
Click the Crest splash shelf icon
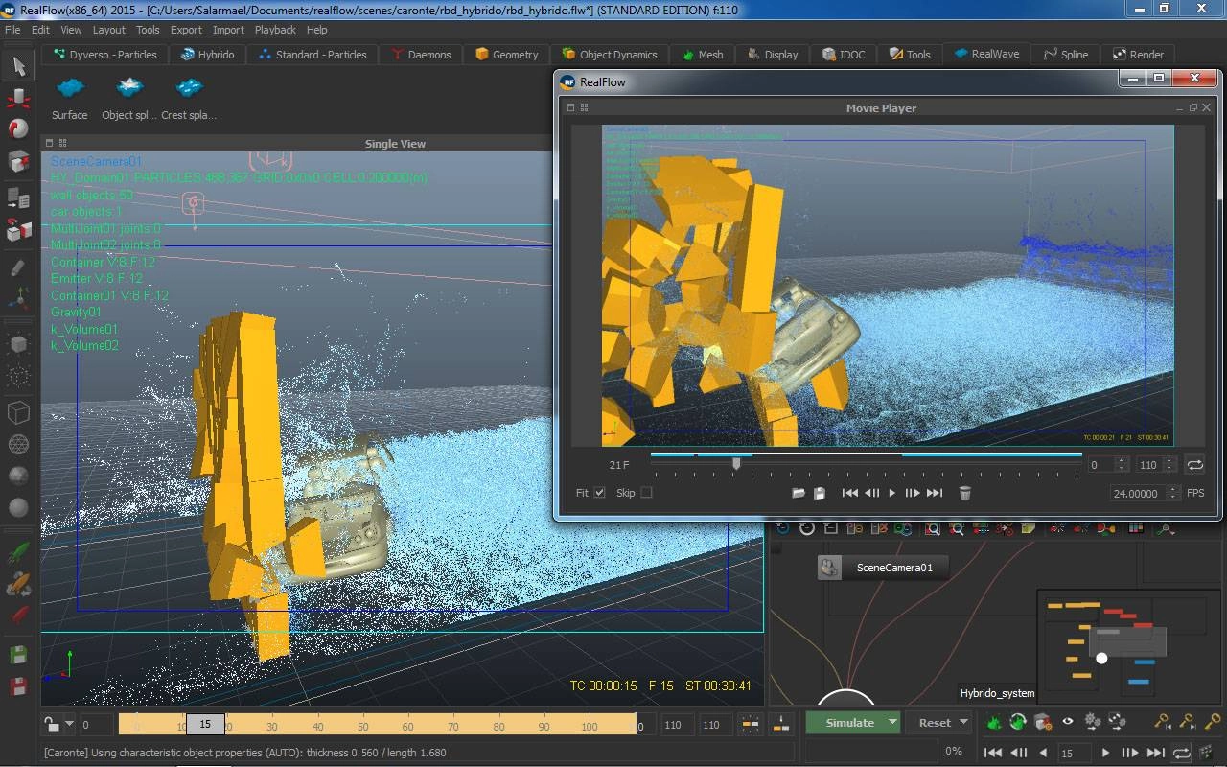[x=189, y=89]
